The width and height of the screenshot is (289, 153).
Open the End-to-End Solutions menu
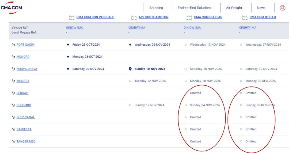coord(195,8)
